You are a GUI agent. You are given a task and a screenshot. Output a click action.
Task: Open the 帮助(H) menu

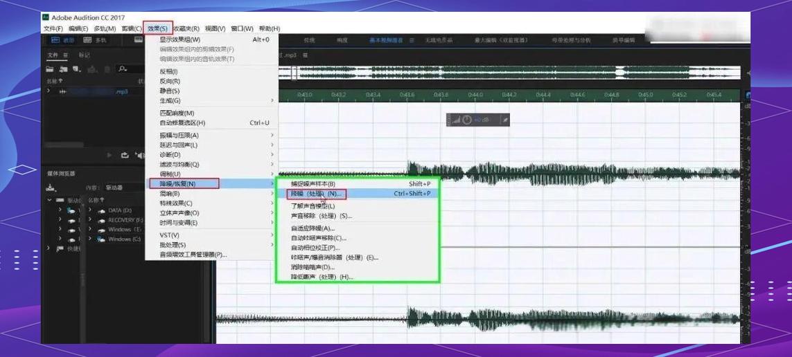(269, 29)
